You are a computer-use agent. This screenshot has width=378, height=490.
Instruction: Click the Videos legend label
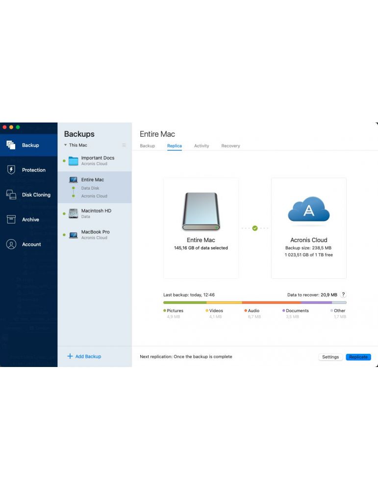click(x=216, y=311)
